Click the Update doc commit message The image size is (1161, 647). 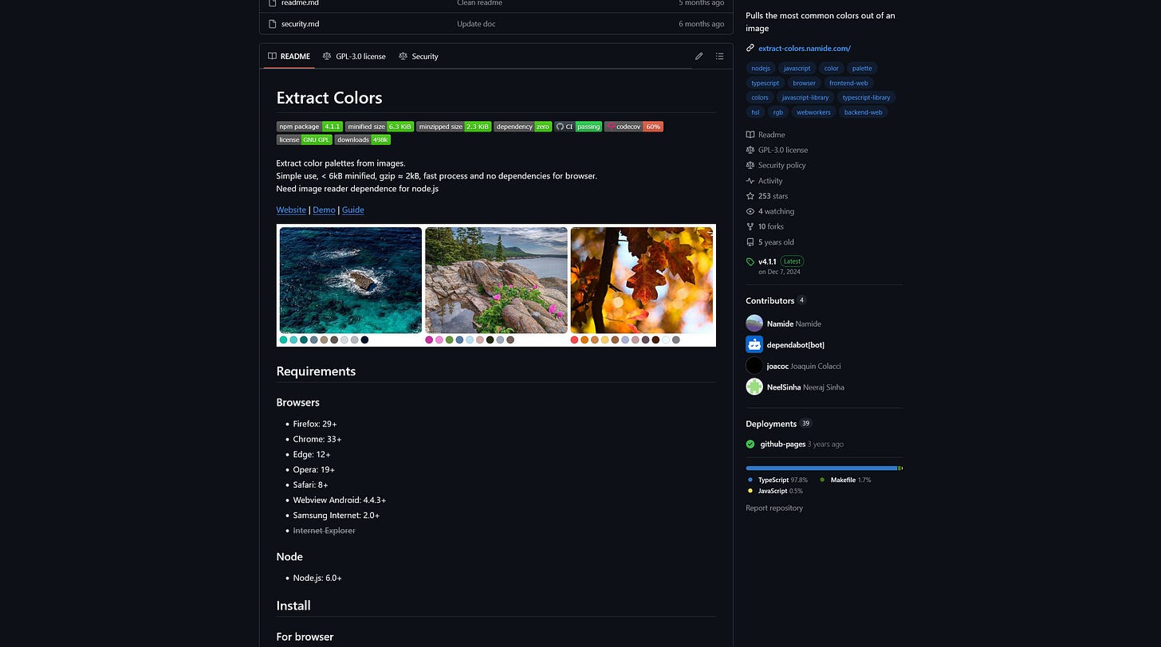476,24
